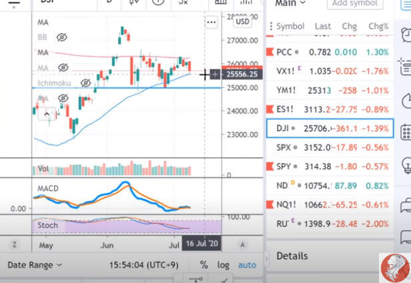
Task: Select the row with last price 10754
Action: (330, 186)
